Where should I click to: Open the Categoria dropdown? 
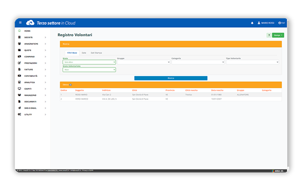198,62
